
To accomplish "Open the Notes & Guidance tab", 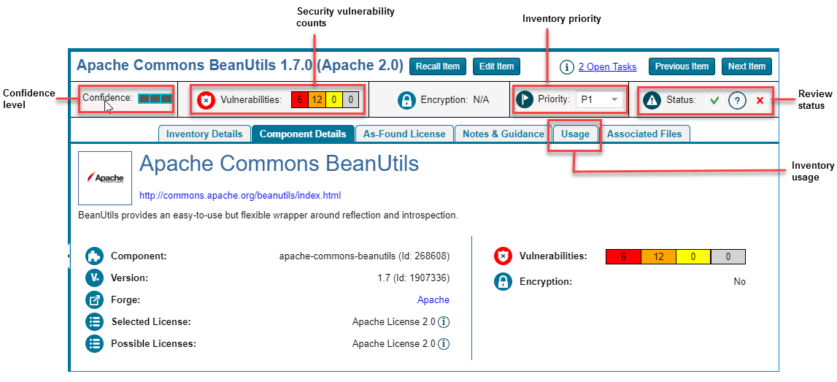I will coord(504,134).
